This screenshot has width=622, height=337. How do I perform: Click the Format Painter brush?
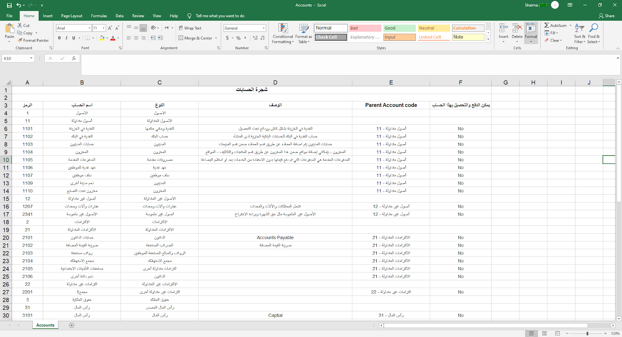[x=33, y=40]
